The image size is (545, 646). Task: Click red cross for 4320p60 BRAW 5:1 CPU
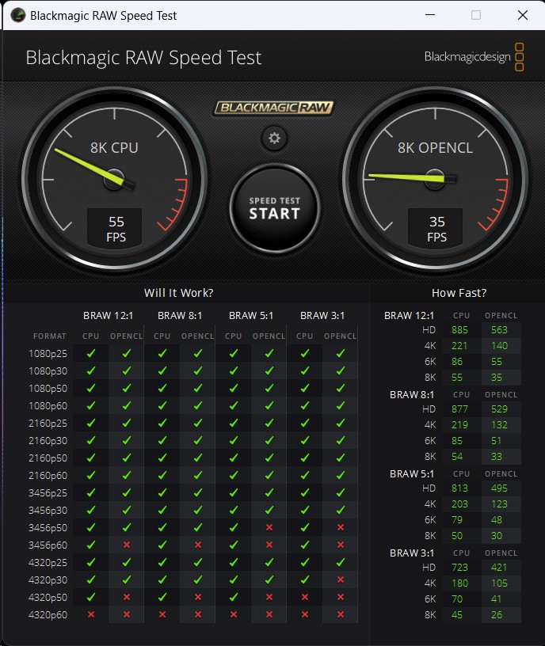234,614
